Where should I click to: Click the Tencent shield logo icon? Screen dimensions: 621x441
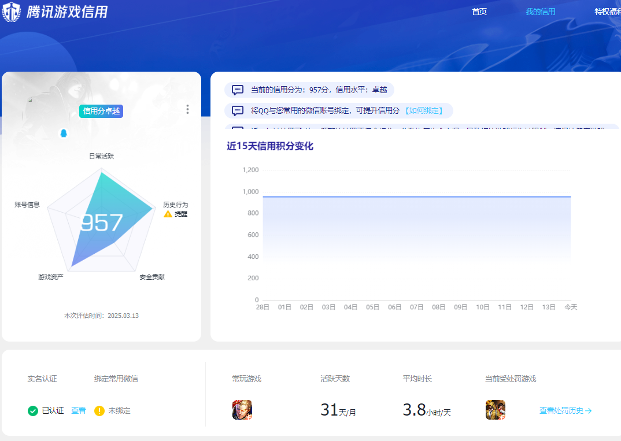(x=11, y=12)
